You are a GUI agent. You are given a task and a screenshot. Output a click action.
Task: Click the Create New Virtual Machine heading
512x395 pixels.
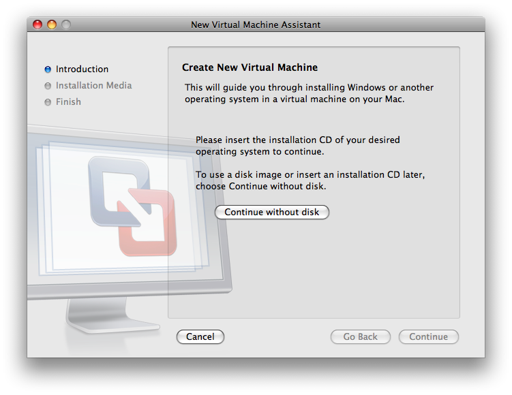(250, 67)
